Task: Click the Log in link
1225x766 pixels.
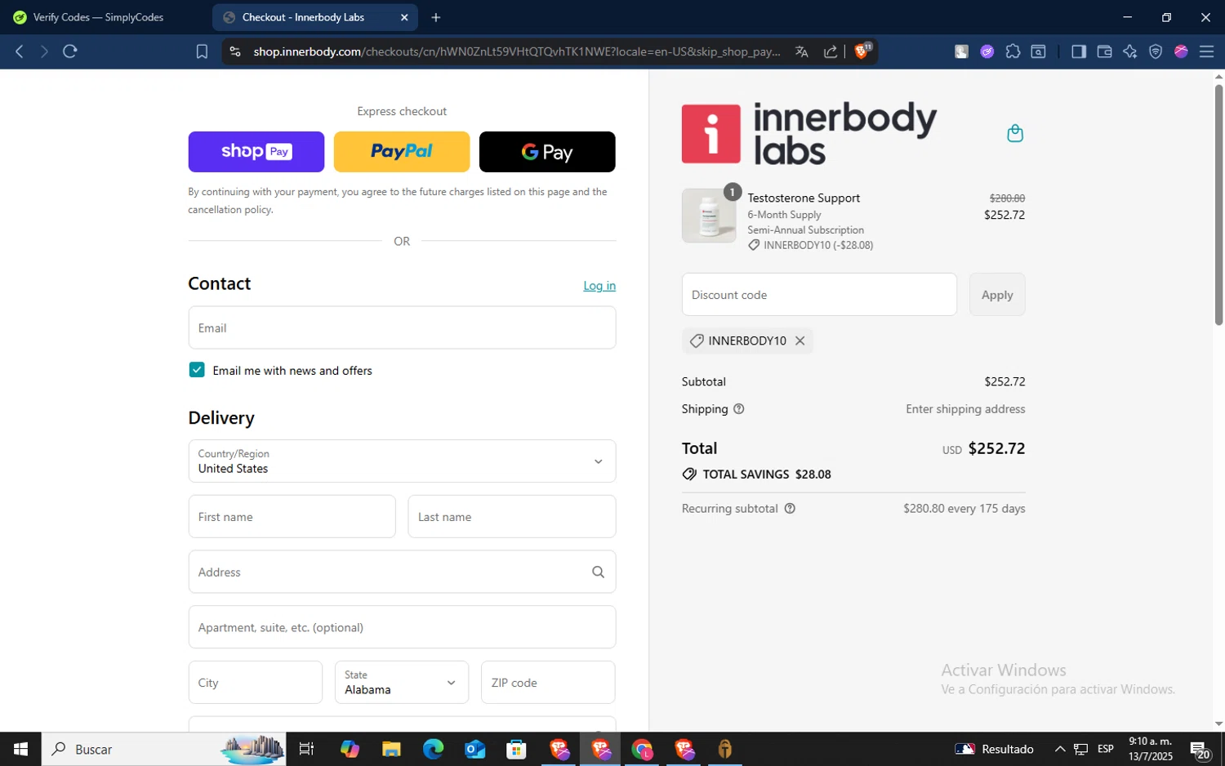Action: tap(599, 286)
